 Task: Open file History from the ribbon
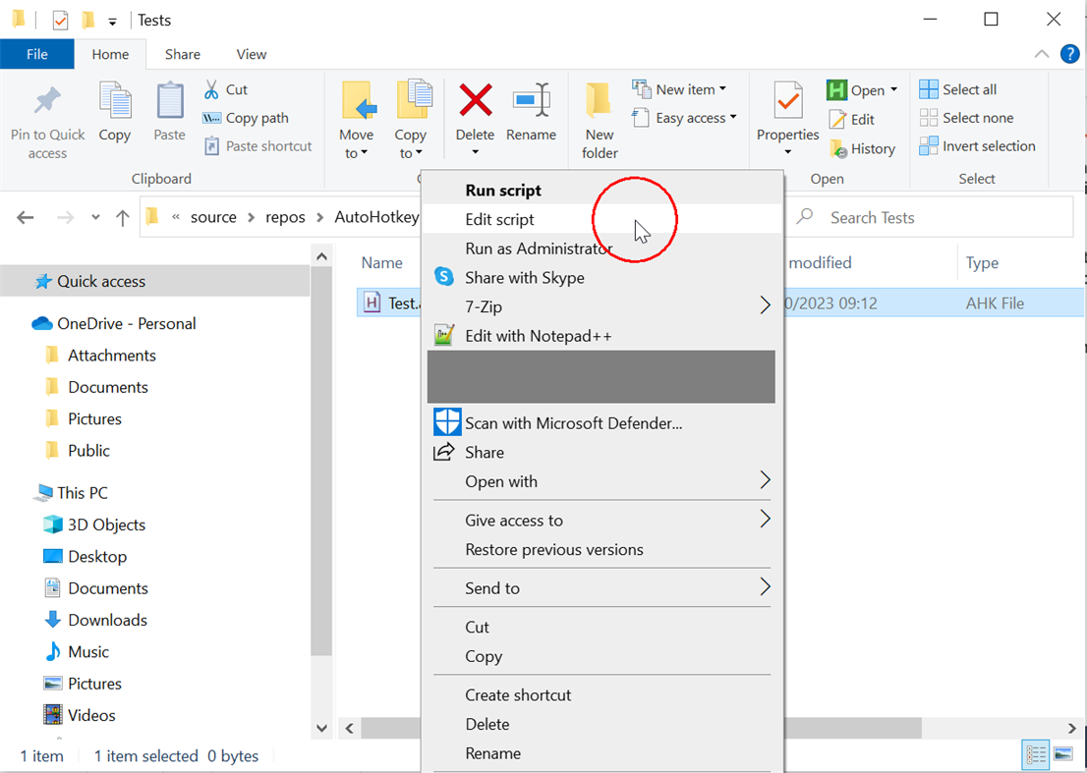pyautogui.click(x=864, y=148)
